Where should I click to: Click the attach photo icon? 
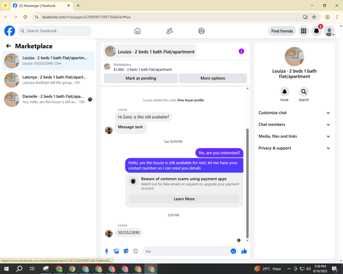point(116,251)
